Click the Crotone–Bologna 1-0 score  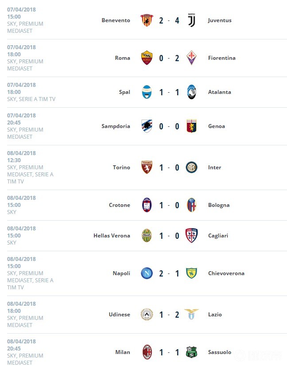169,205
